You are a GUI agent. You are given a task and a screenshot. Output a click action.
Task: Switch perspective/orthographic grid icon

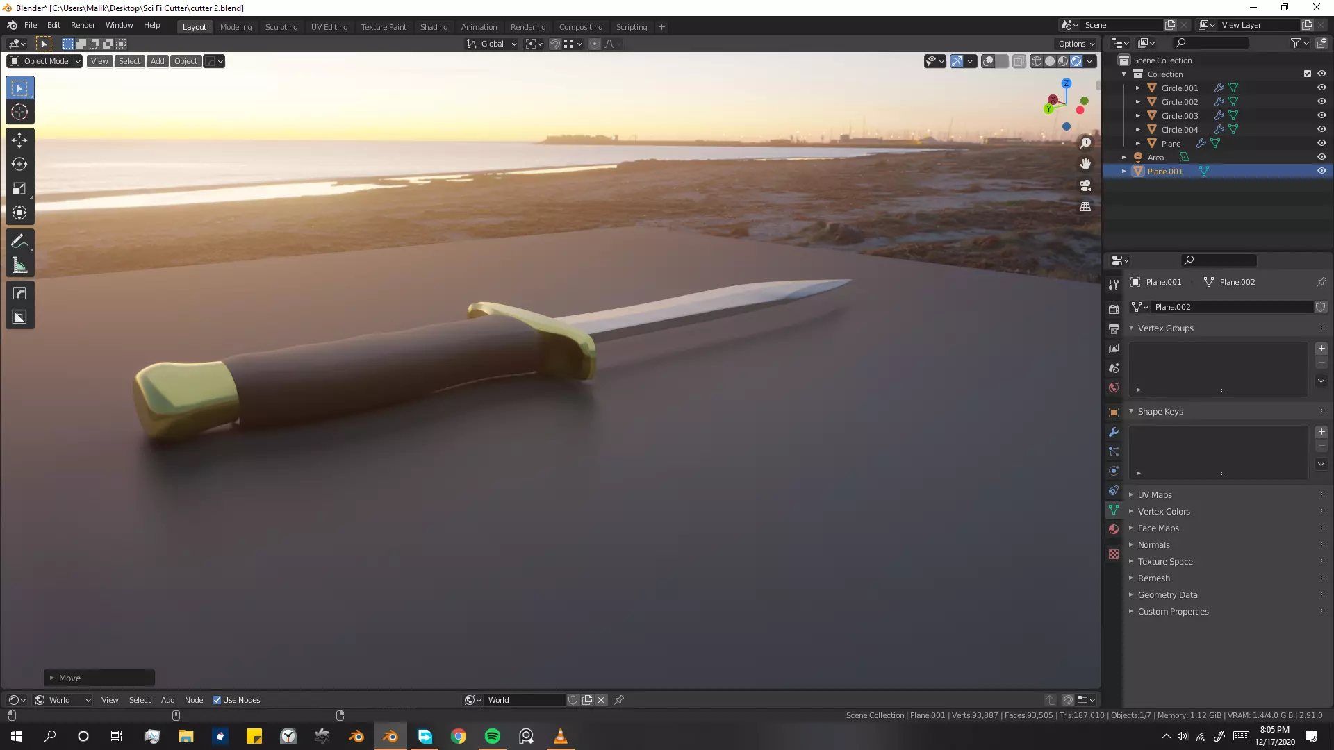[1085, 207]
